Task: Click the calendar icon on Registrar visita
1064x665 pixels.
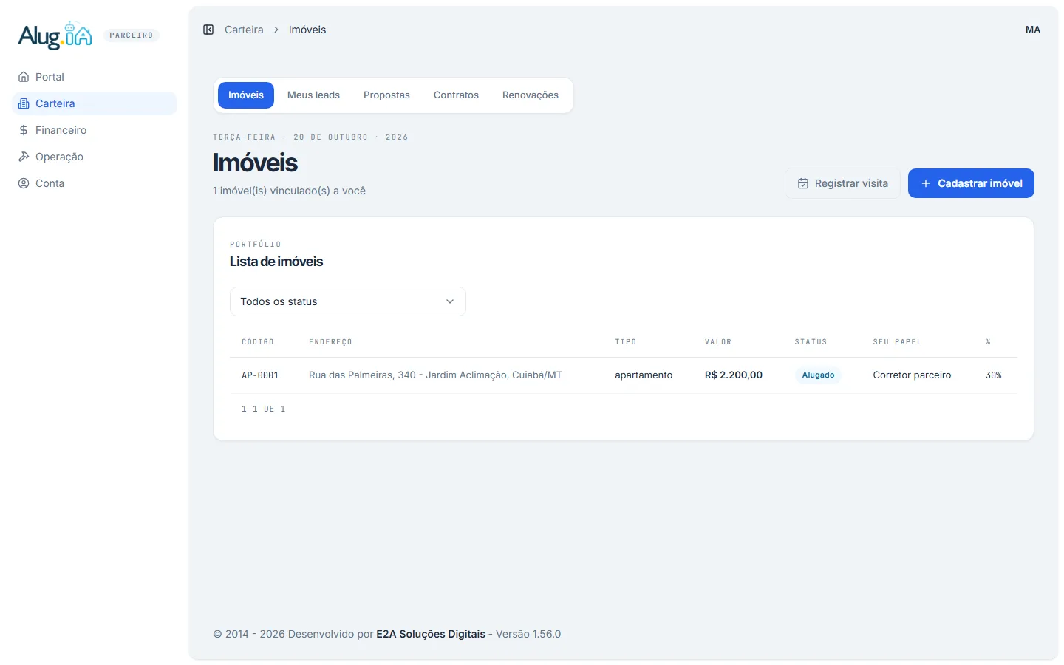Action: 803,183
